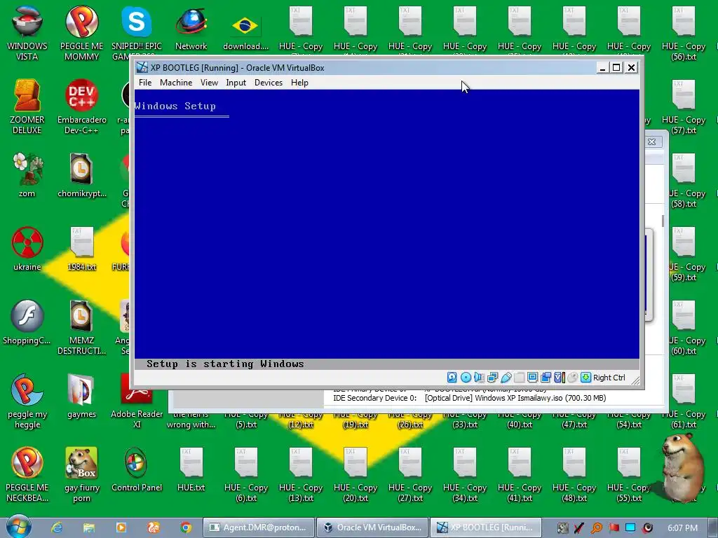Select the HUE.txt file
The height and width of the screenshot is (538, 718).
[191, 469]
